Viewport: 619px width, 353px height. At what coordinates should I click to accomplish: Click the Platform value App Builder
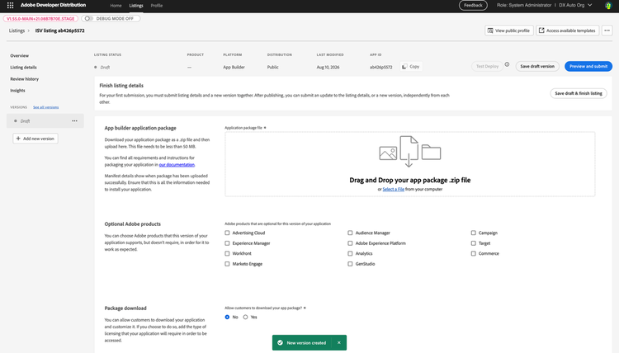(x=234, y=67)
